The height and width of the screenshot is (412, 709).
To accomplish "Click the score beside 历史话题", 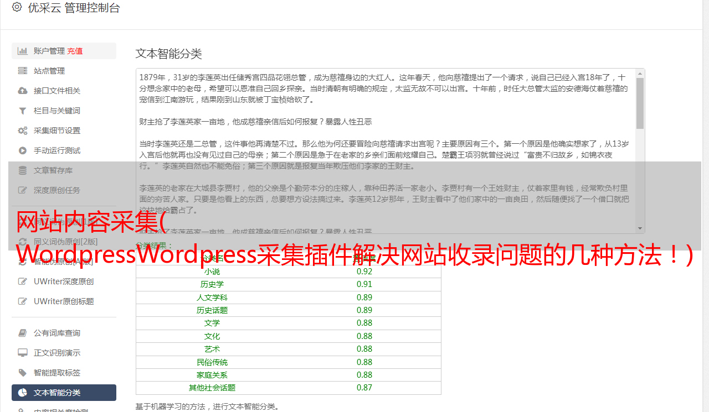I will click(364, 310).
